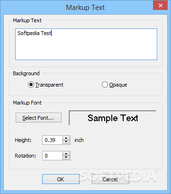
Task: Click the Height: label
Action: coord(23,140)
